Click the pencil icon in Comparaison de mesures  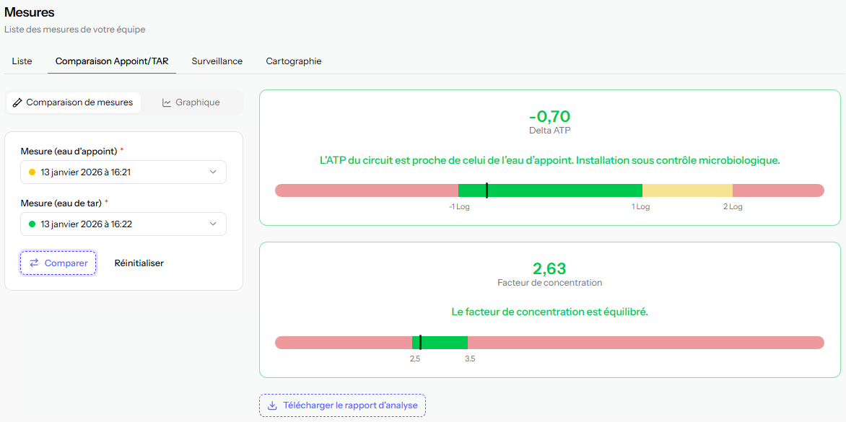pos(17,102)
